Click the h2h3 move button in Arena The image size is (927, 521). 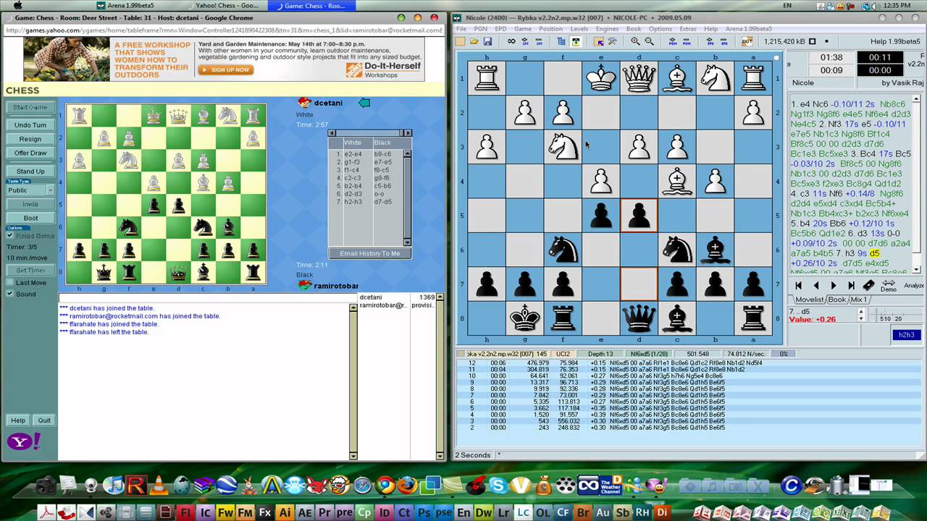click(x=907, y=335)
